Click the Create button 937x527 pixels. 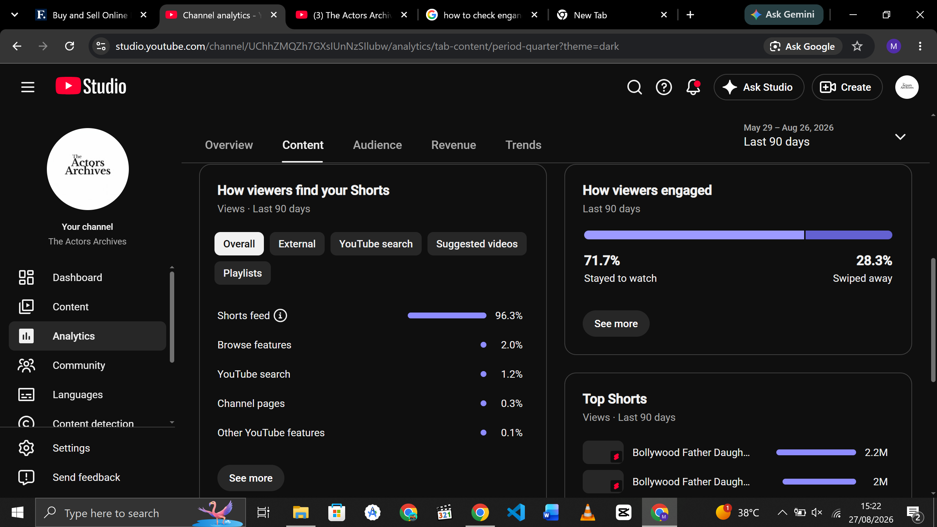click(847, 87)
